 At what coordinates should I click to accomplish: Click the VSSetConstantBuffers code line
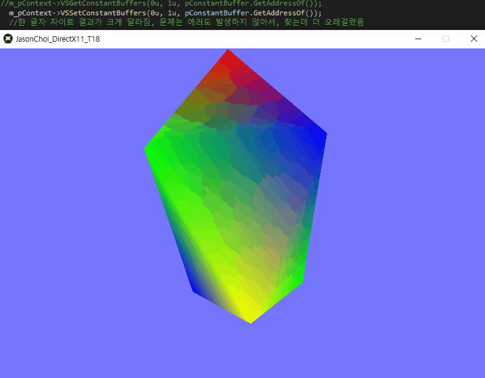pyautogui.click(x=165, y=13)
